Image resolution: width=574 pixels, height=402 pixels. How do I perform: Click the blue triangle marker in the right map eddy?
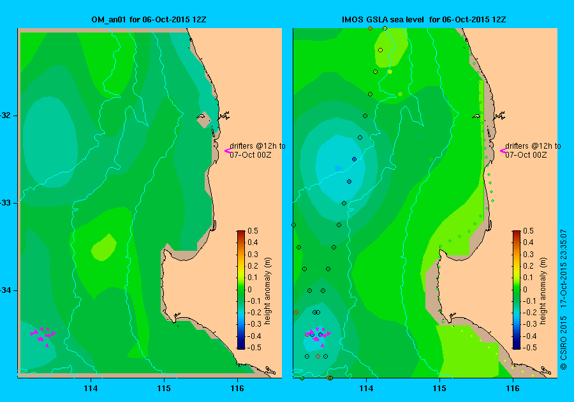(339, 168)
